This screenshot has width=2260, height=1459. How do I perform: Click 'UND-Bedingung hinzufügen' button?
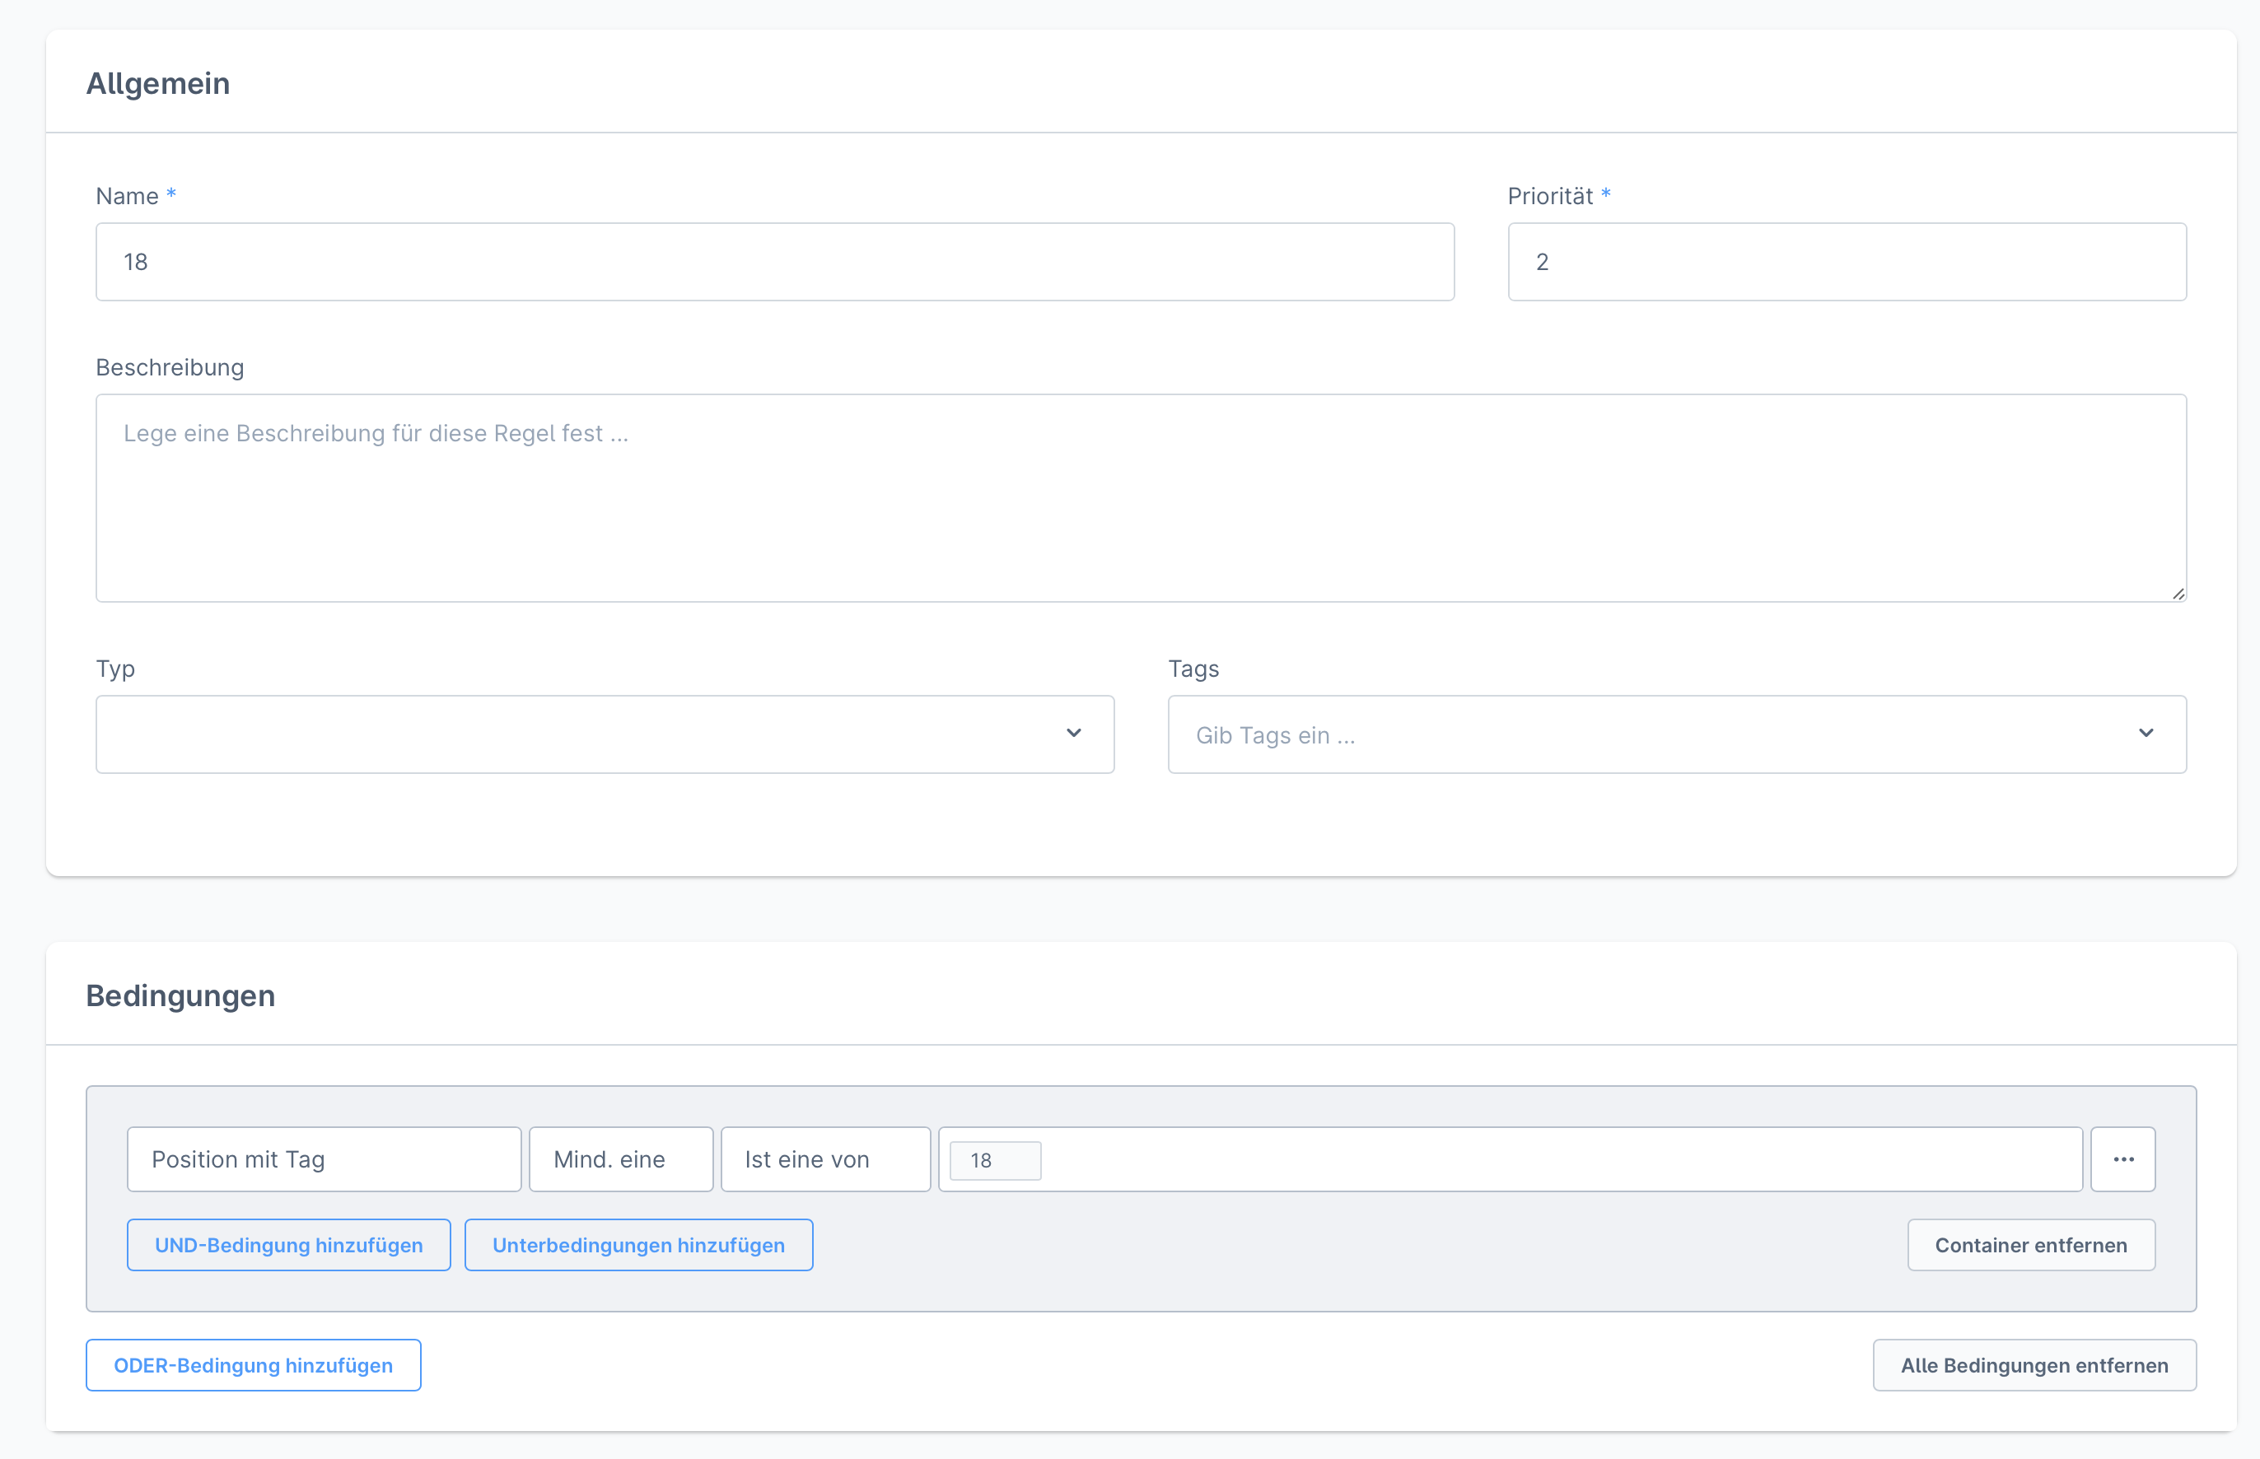[289, 1245]
